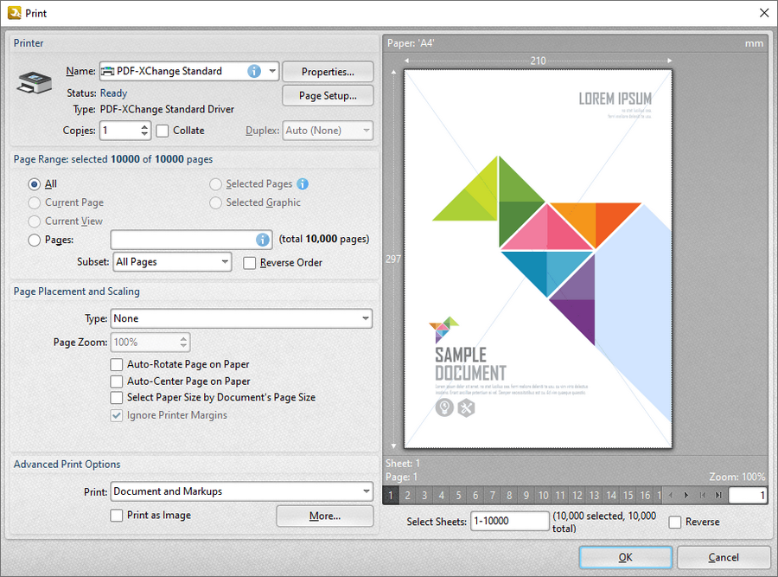Image resolution: width=778 pixels, height=577 pixels.
Task: Check the Auto-Rotate Page on Paper option
Action: coord(117,364)
